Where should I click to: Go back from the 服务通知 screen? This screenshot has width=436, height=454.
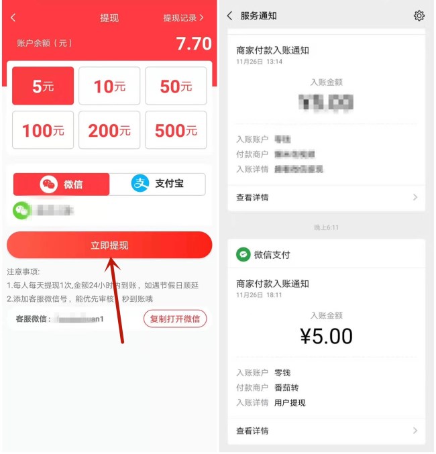pyautogui.click(x=229, y=15)
